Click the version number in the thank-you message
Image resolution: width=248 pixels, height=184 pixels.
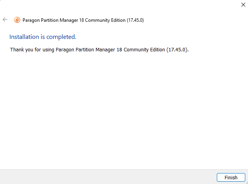click(x=177, y=50)
